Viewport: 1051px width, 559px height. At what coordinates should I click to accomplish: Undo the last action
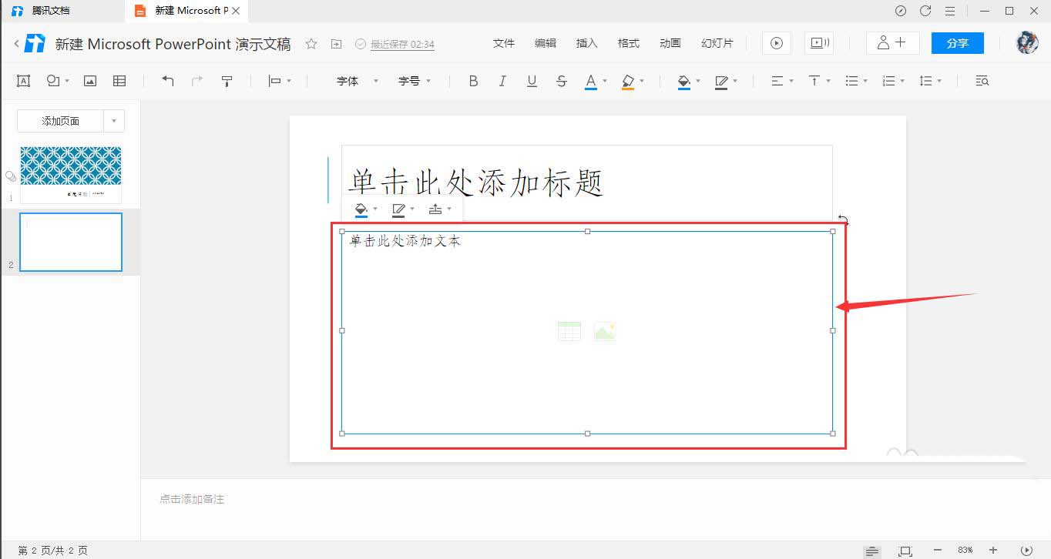tap(168, 81)
